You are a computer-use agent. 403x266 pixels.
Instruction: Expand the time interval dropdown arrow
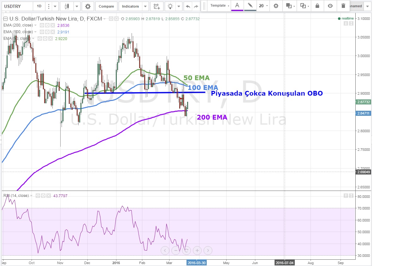(x=56, y=6)
